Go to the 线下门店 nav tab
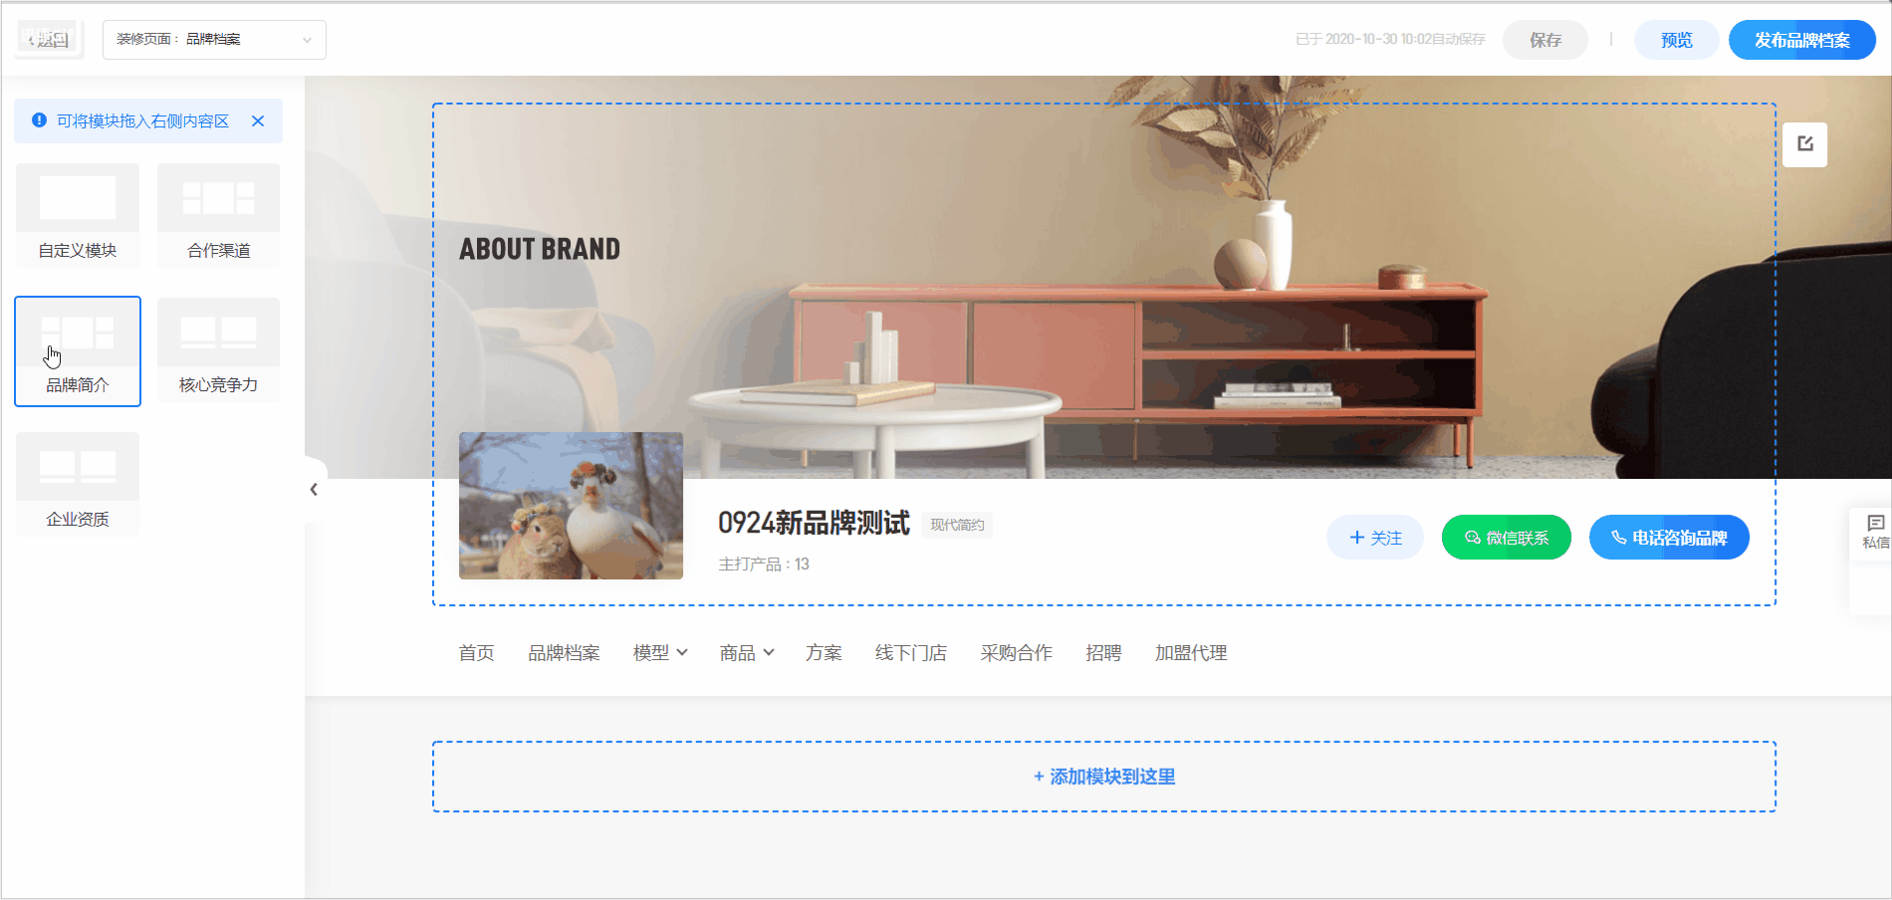Image resolution: width=1892 pixels, height=900 pixels. pyautogui.click(x=910, y=653)
